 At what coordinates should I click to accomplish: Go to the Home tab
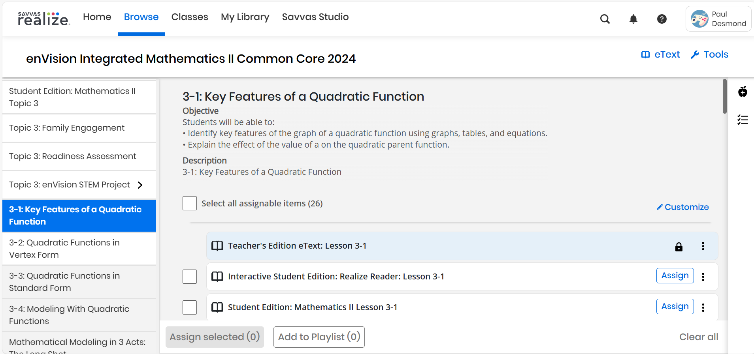tap(97, 17)
